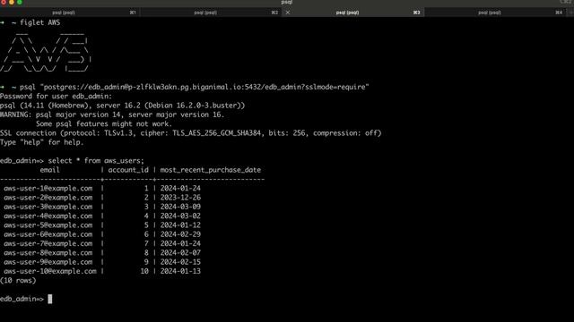Click the 'psql (14.11 (Homebrew), server 16.2' line
This screenshot has height=322, width=574.
pyautogui.click(x=122, y=106)
